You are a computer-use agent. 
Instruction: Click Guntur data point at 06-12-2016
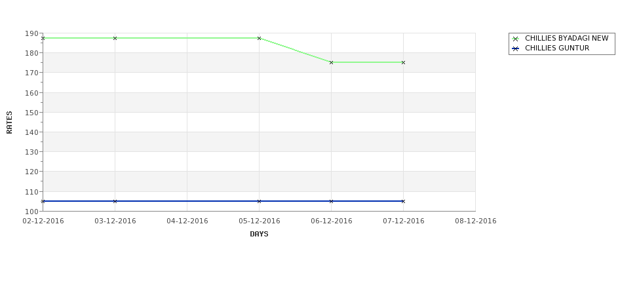click(x=332, y=201)
